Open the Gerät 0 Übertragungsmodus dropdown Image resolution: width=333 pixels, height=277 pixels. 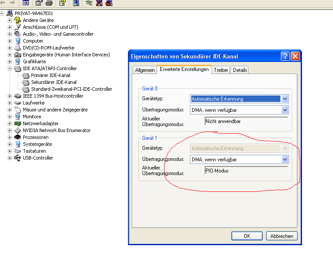click(x=285, y=110)
